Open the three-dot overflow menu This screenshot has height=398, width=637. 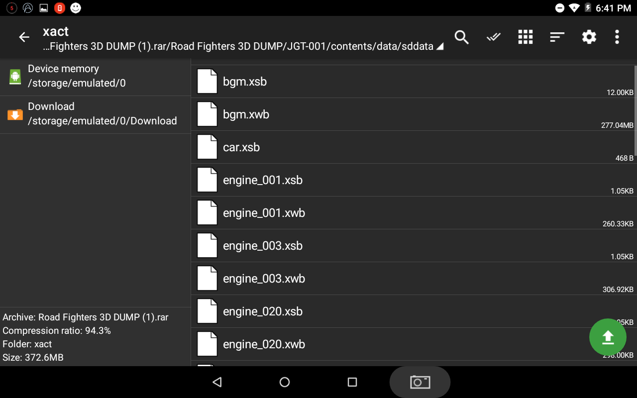(x=617, y=37)
